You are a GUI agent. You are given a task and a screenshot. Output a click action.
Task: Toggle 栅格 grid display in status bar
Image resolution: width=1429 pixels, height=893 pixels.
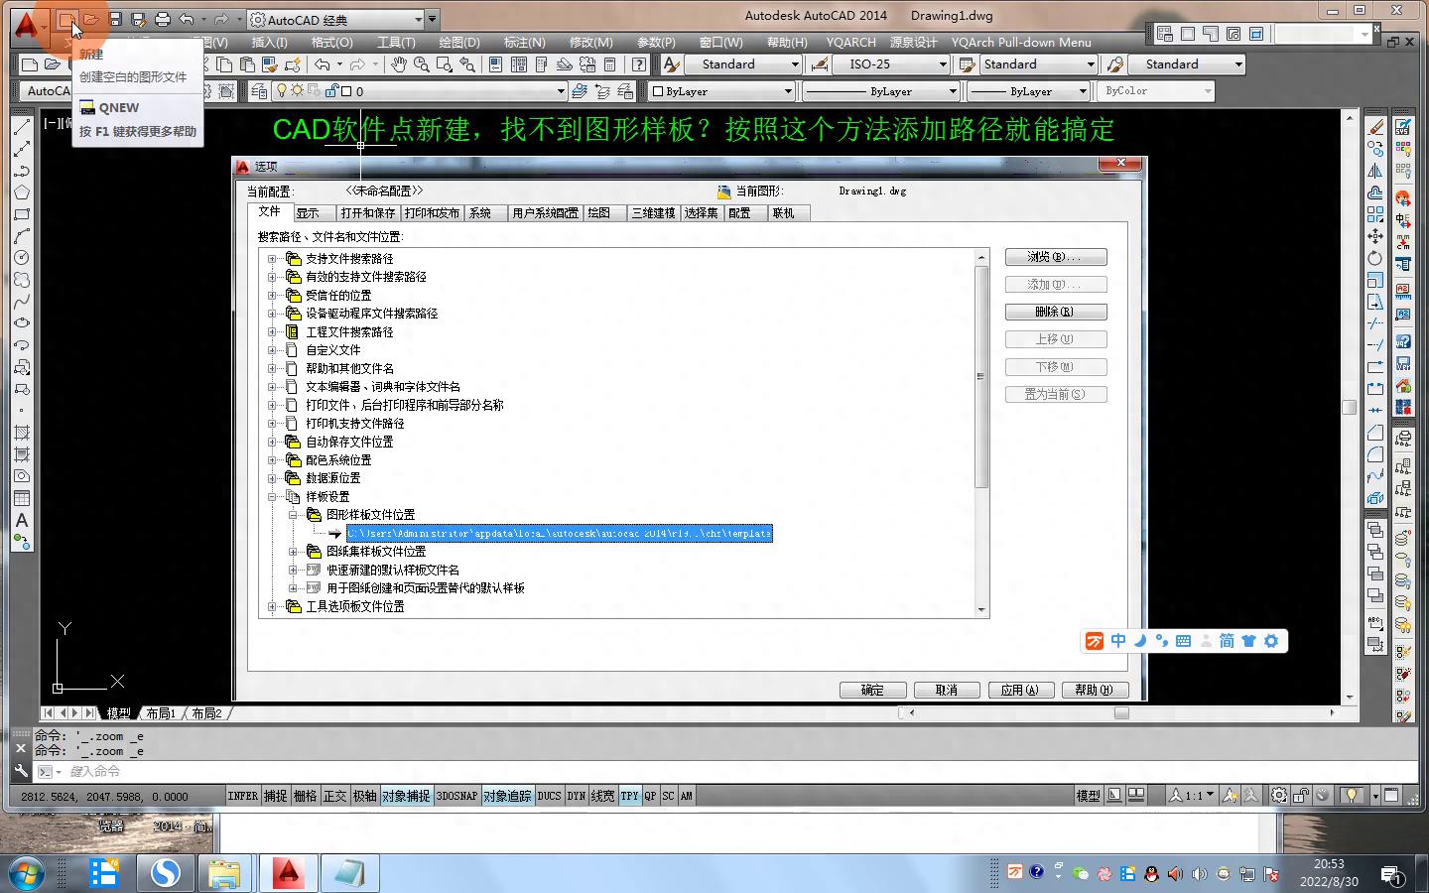click(x=305, y=796)
